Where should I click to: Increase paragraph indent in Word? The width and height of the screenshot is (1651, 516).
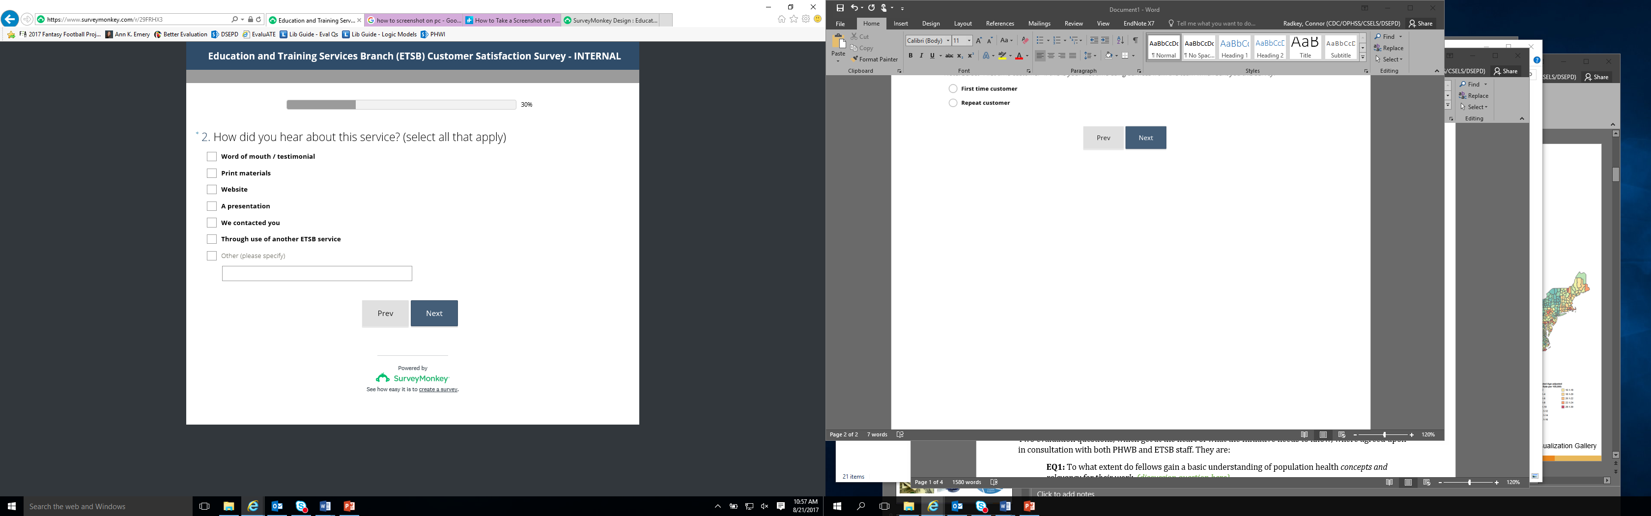pos(1105,40)
